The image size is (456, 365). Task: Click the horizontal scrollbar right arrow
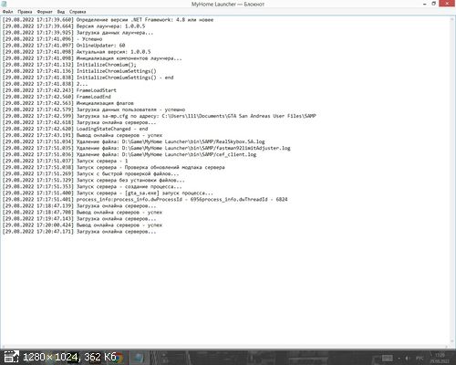pos(447,347)
